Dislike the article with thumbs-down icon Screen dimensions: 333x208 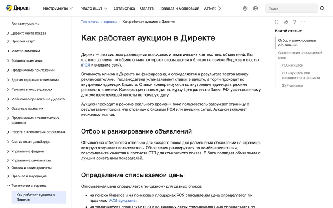pos(294,22)
